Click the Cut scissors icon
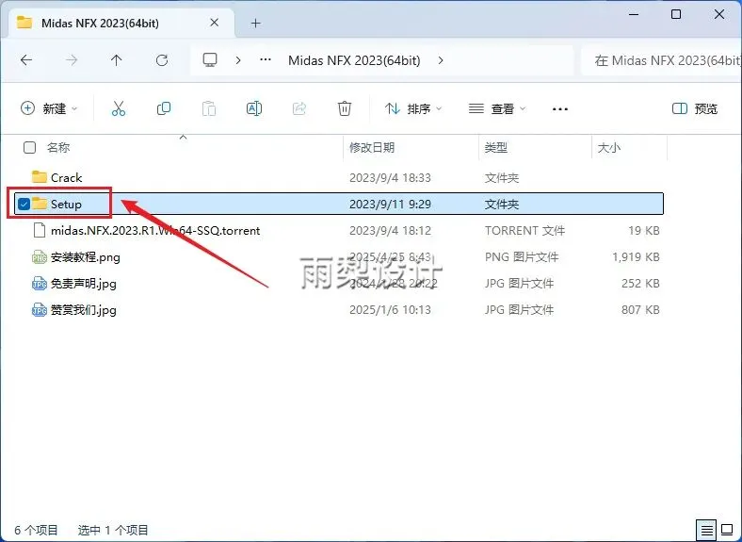Image resolution: width=742 pixels, height=542 pixels. tap(119, 109)
